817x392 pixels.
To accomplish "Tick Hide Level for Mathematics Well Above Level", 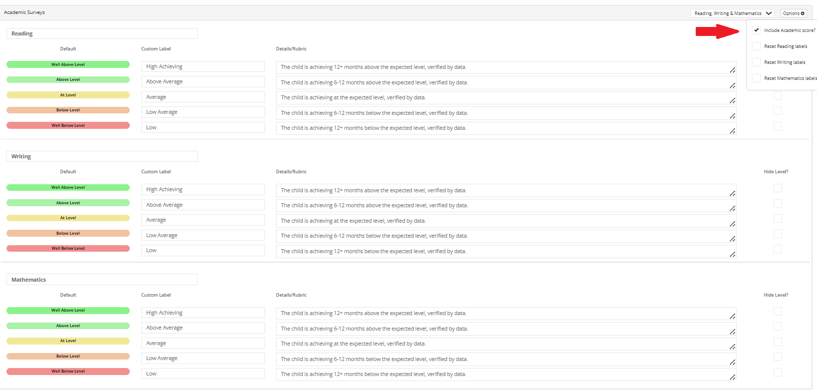I will [x=778, y=312].
